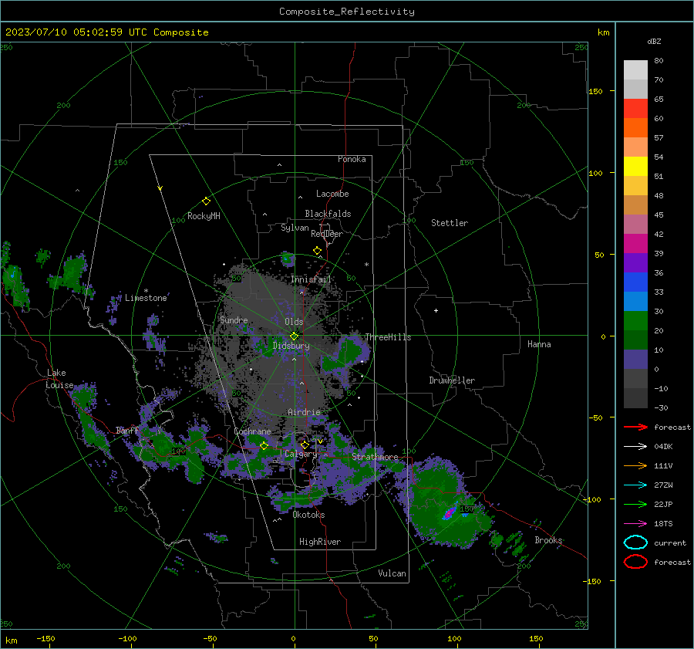Image resolution: width=694 pixels, height=649 pixels.
Task: Click the bright green 30-20 dBZ swatch
Action: (635, 321)
